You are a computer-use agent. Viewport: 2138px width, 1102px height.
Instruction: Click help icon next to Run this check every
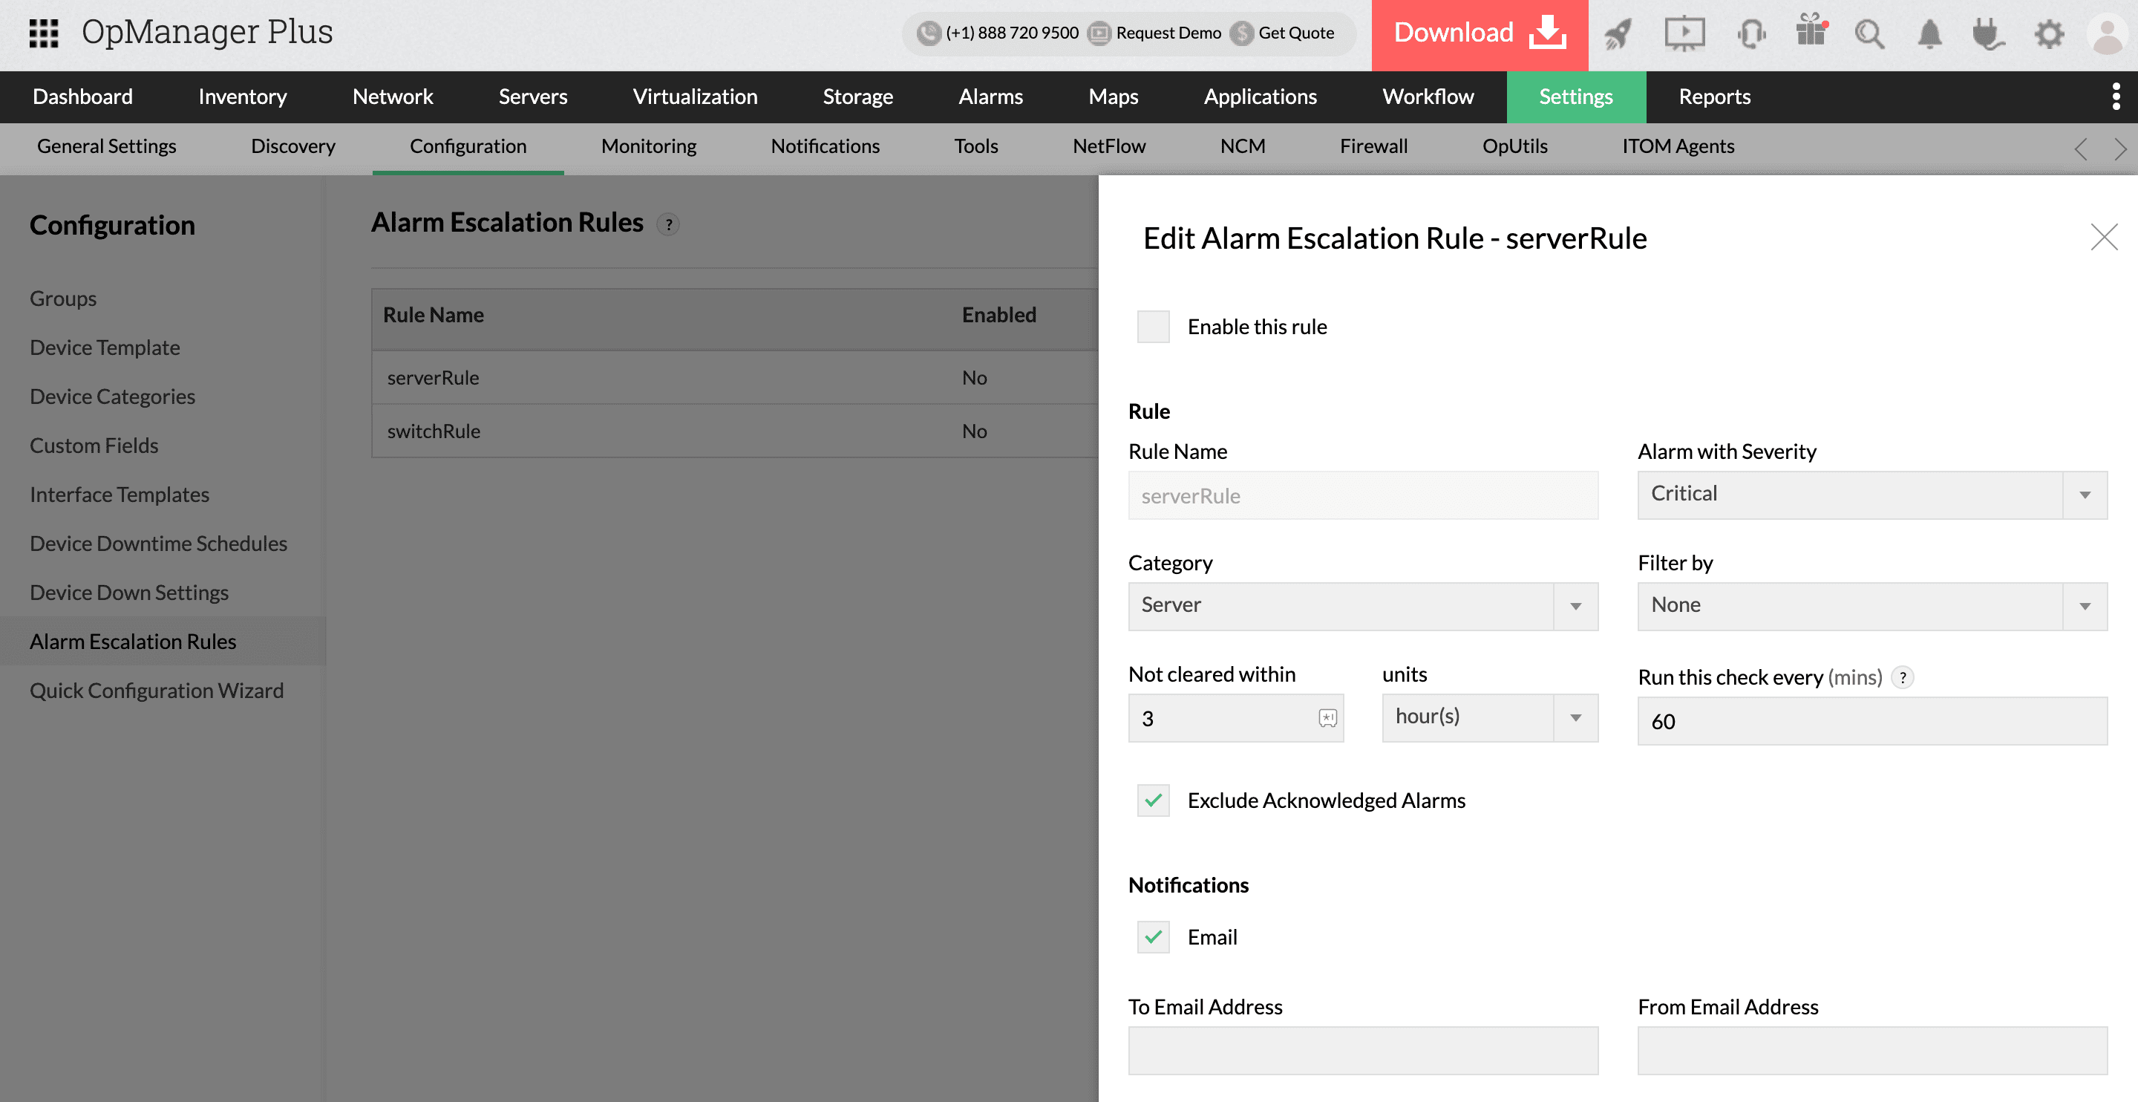(1902, 678)
